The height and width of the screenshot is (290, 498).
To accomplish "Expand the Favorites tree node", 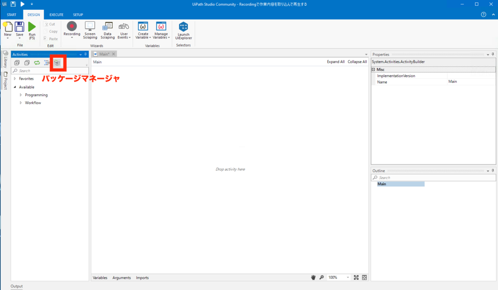I will tap(15, 78).
